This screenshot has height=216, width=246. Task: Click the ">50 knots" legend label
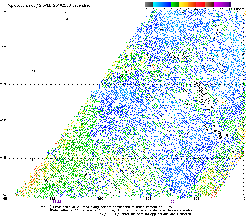[x=236, y=9]
